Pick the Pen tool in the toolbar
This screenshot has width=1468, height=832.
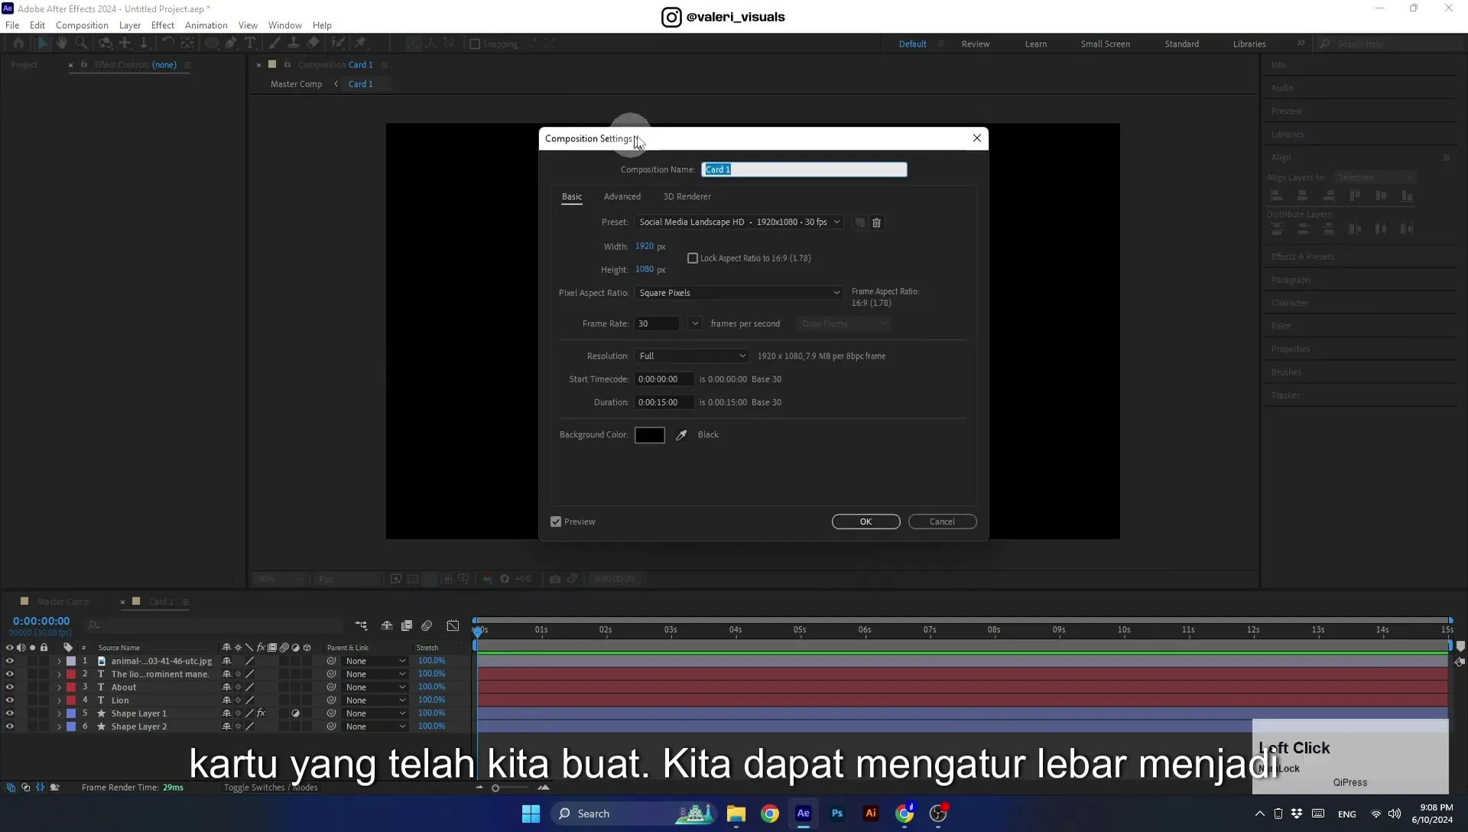pyautogui.click(x=231, y=44)
